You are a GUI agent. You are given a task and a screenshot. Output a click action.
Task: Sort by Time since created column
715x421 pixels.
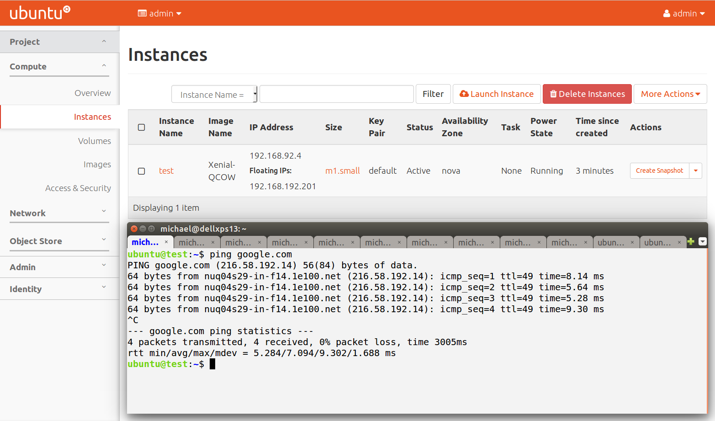597,127
